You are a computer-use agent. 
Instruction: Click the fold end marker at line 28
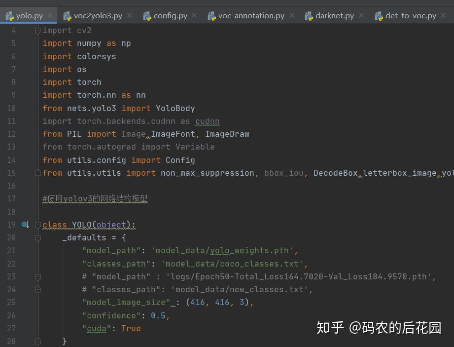(x=38, y=340)
